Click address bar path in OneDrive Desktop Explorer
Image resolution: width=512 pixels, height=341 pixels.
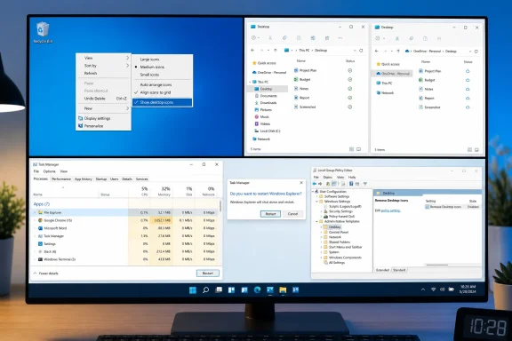pos(436,52)
